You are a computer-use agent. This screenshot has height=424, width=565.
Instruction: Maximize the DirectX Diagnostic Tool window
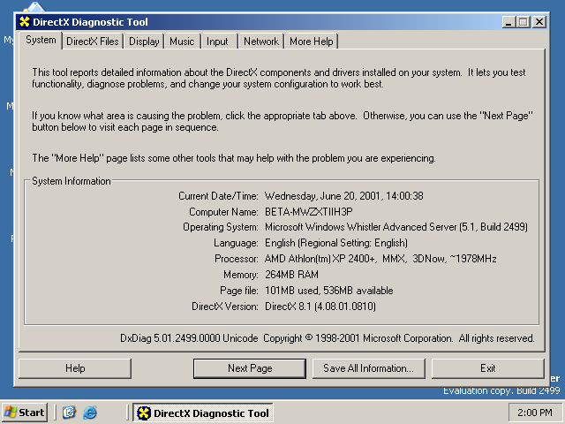click(524, 22)
